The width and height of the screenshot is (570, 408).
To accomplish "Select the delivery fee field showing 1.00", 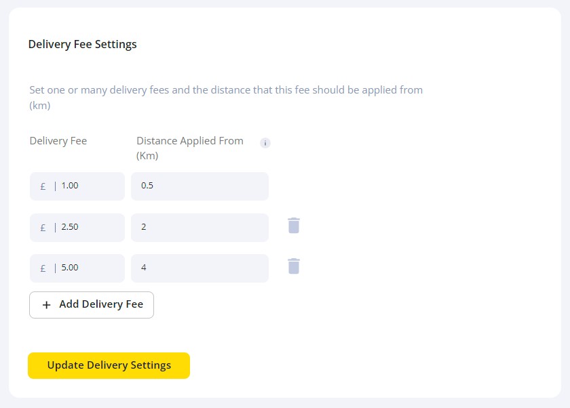I will click(x=77, y=186).
